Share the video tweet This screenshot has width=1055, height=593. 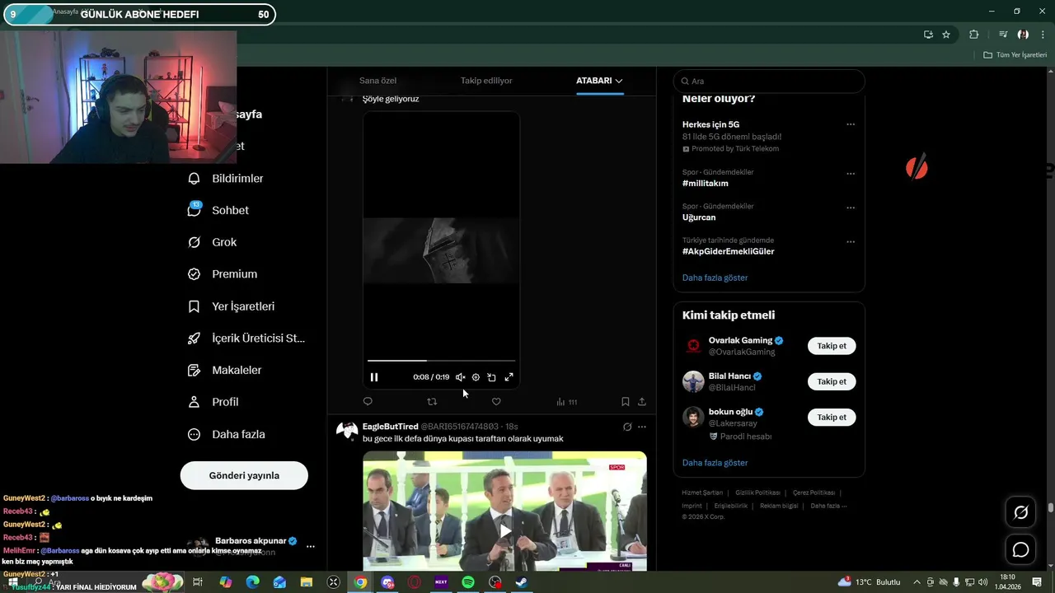tap(642, 402)
